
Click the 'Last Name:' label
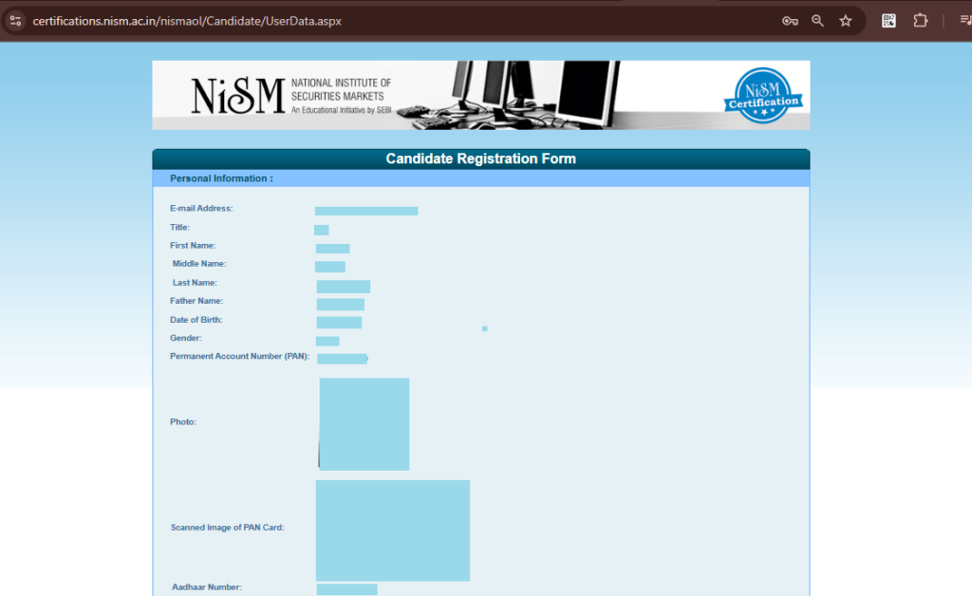[x=195, y=283]
